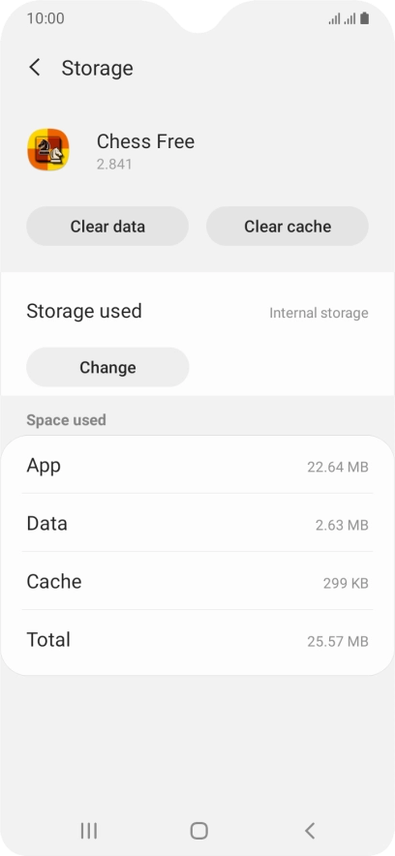
Task: Tap the Storage used heading
Action: (x=84, y=311)
